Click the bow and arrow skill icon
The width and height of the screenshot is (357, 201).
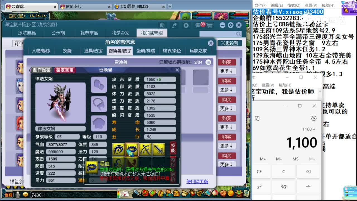click(x=145, y=149)
